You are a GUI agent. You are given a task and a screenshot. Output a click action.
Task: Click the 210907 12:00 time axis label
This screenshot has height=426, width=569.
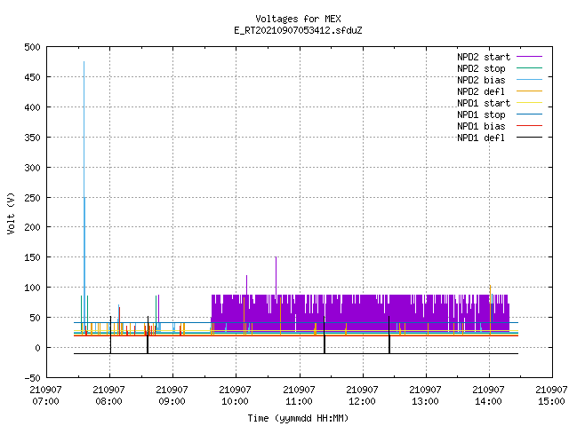pos(362,395)
